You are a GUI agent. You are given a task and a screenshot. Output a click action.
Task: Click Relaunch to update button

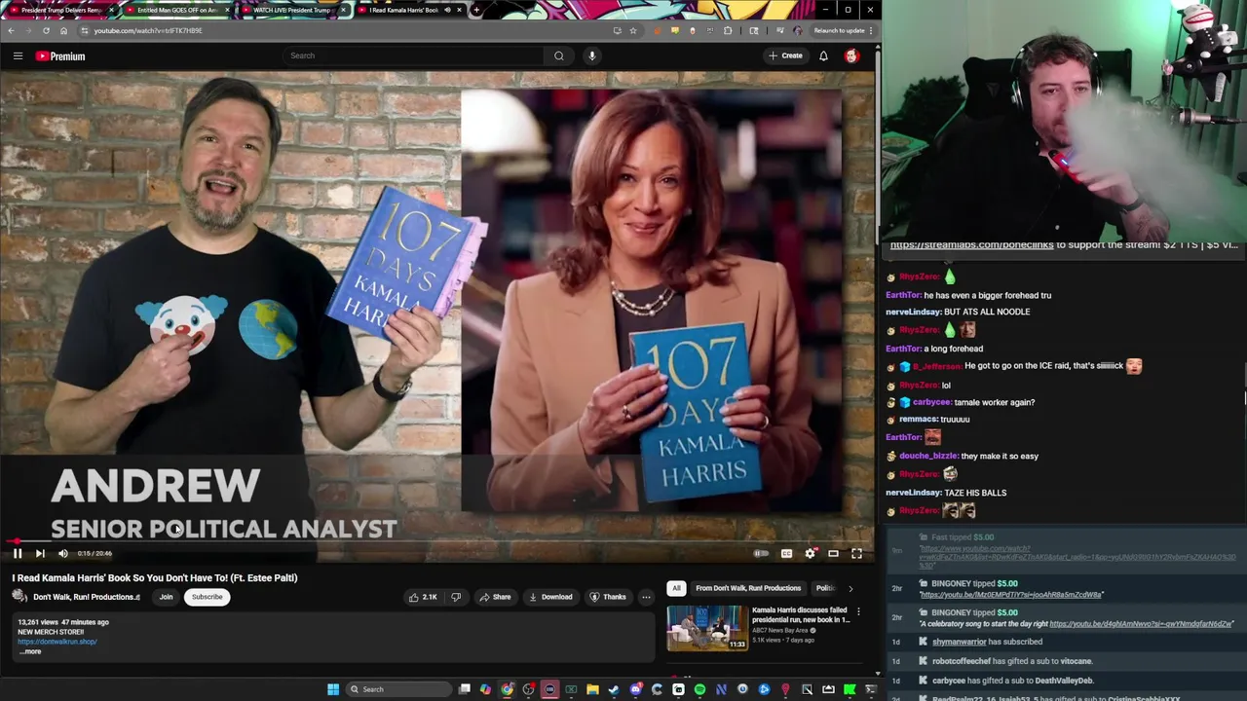[839, 30]
